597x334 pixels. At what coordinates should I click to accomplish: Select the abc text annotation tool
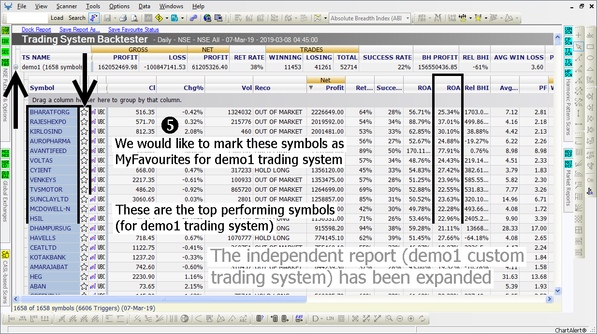pyautogui.click(x=590, y=36)
